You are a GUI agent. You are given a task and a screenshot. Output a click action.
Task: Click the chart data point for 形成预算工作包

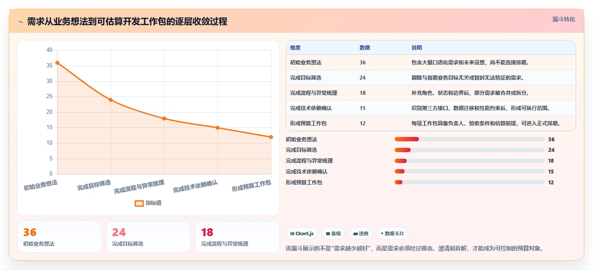[271, 137]
